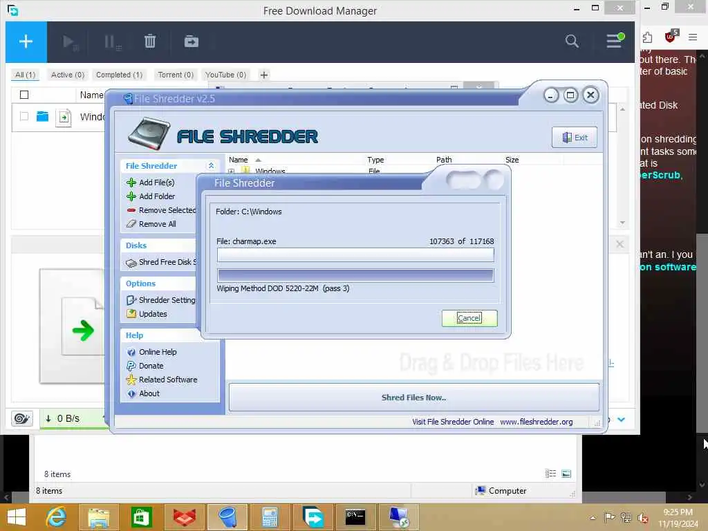
Task: Switch Explorer window to details view
Action: 550,474
